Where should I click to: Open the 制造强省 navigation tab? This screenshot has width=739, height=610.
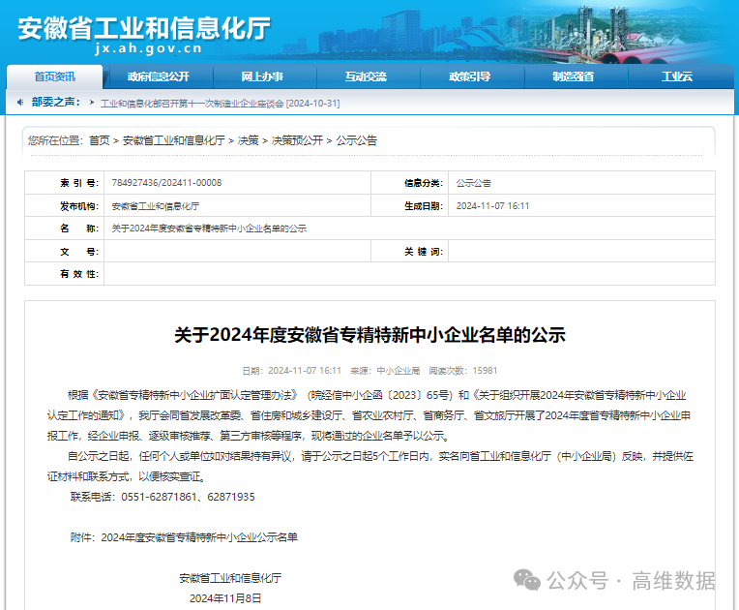tap(574, 76)
